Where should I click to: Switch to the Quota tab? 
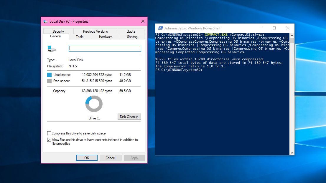point(131,31)
